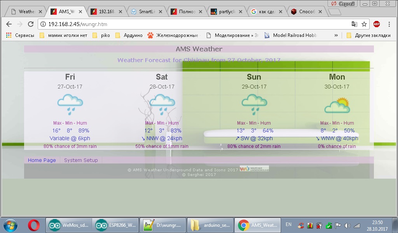Open Chrome's customize menu (three dots)
Viewport: 398px width, 233px height.
point(389,24)
